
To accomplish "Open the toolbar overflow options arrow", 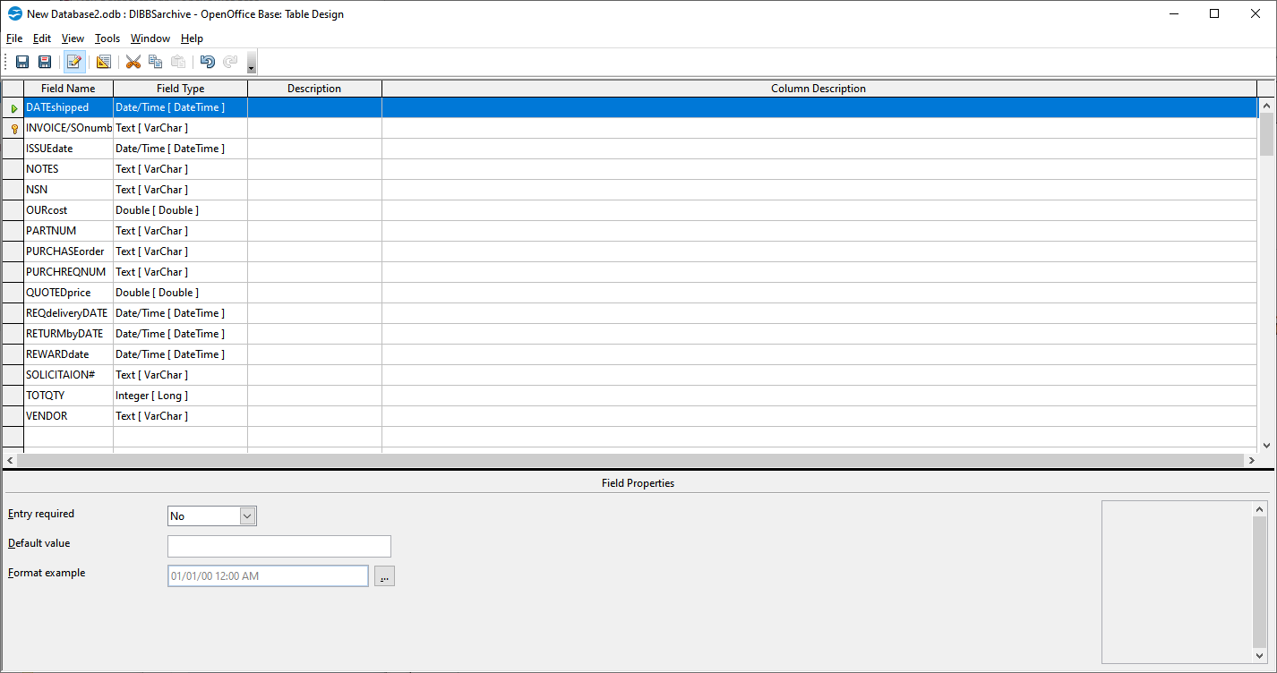I will coord(252,63).
